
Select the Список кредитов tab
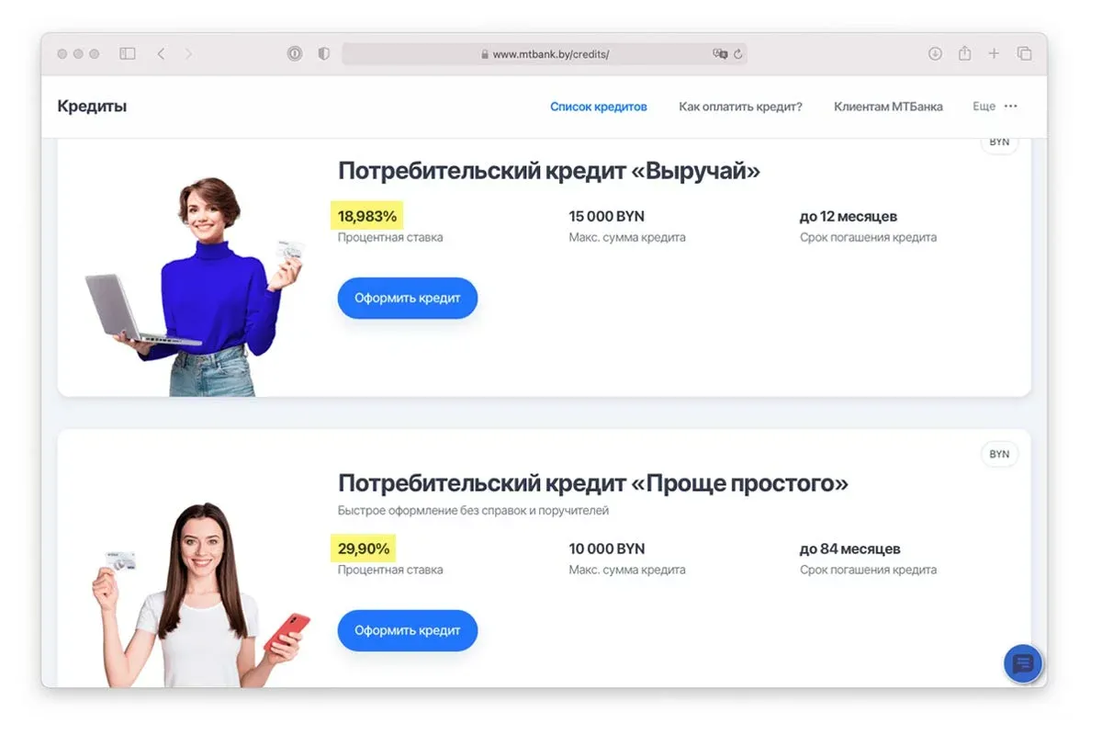click(599, 107)
